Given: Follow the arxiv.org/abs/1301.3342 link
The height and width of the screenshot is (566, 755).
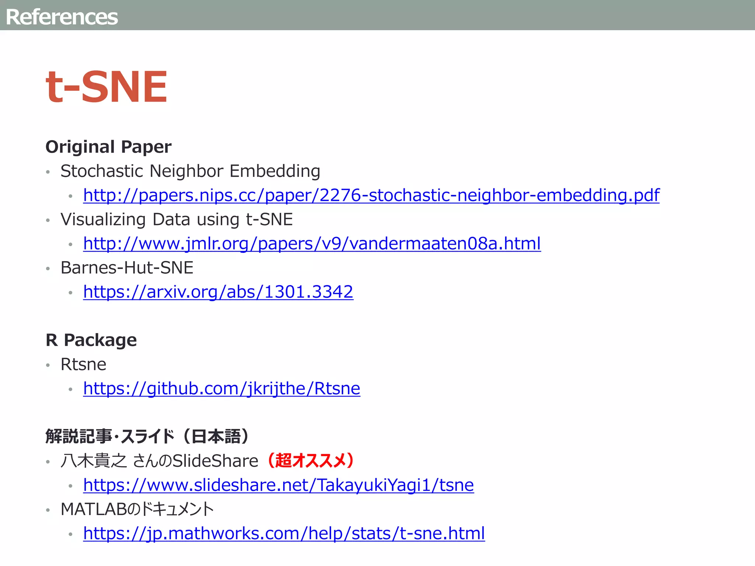Looking at the screenshot, I should (x=218, y=292).
